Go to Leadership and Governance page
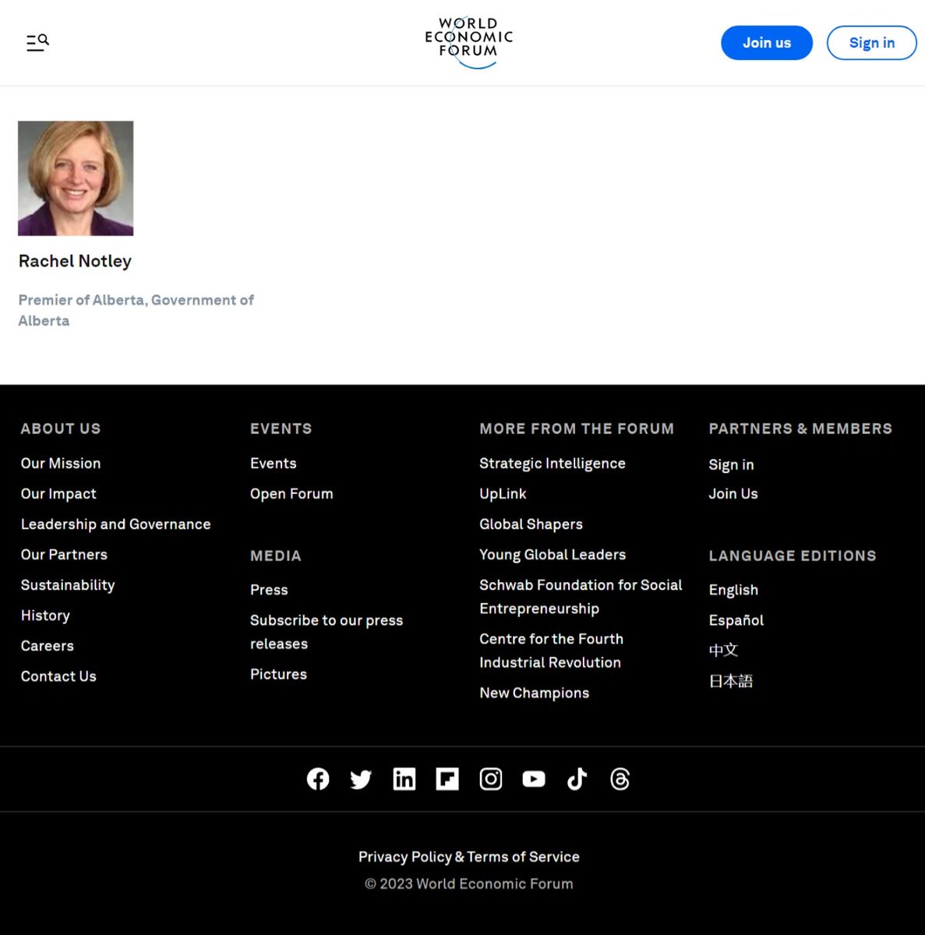The width and height of the screenshot is (925, 935). pyautogui.click(x=115, y=524)
